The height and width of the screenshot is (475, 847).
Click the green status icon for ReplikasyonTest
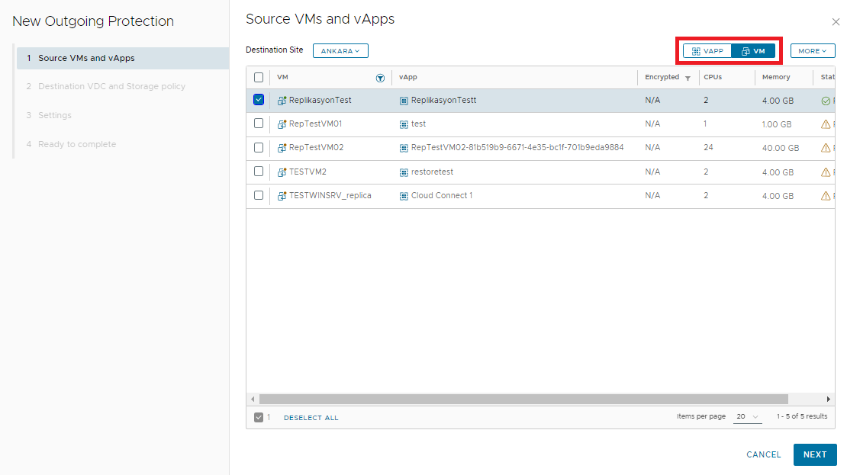tap(826, 101)
